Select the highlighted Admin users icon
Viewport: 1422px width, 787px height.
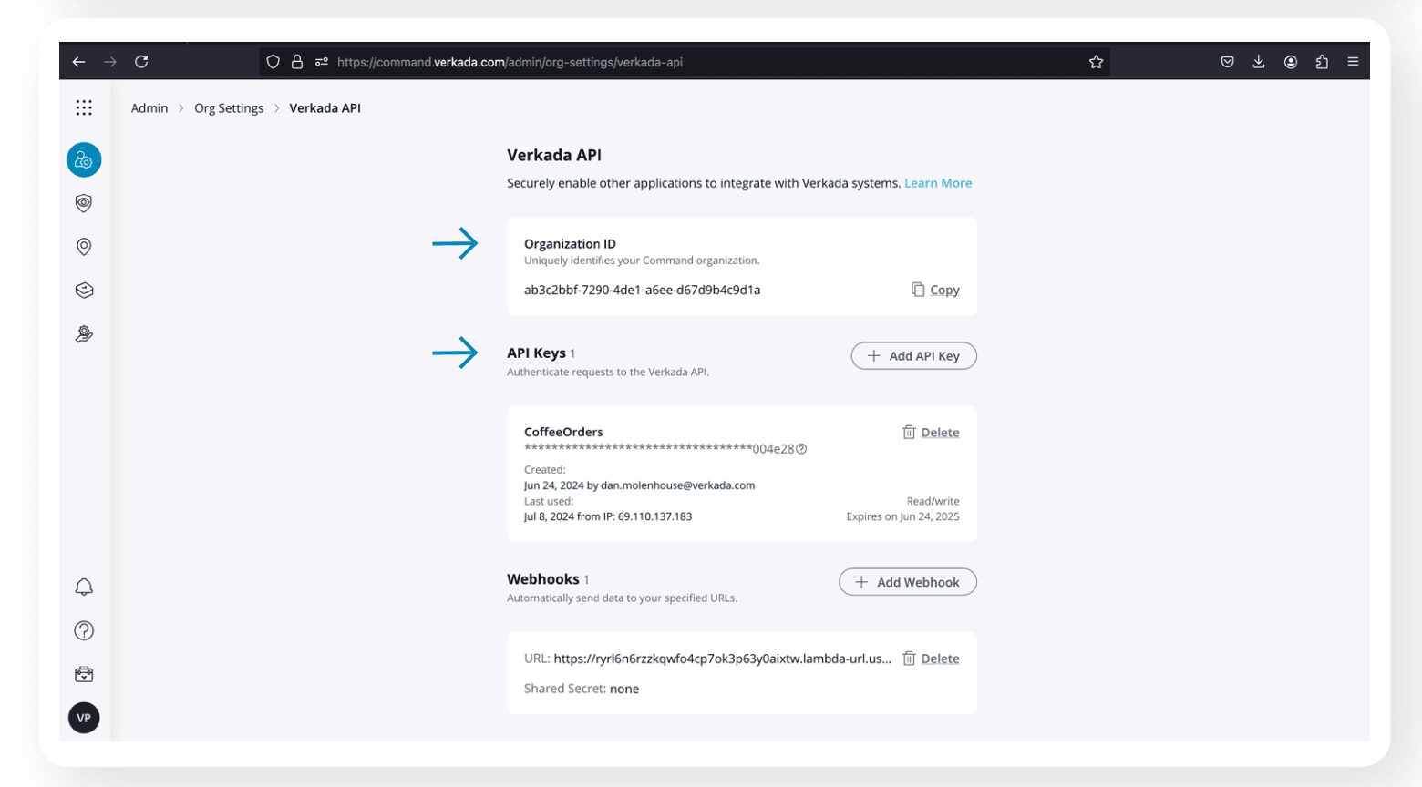(84, 159)
